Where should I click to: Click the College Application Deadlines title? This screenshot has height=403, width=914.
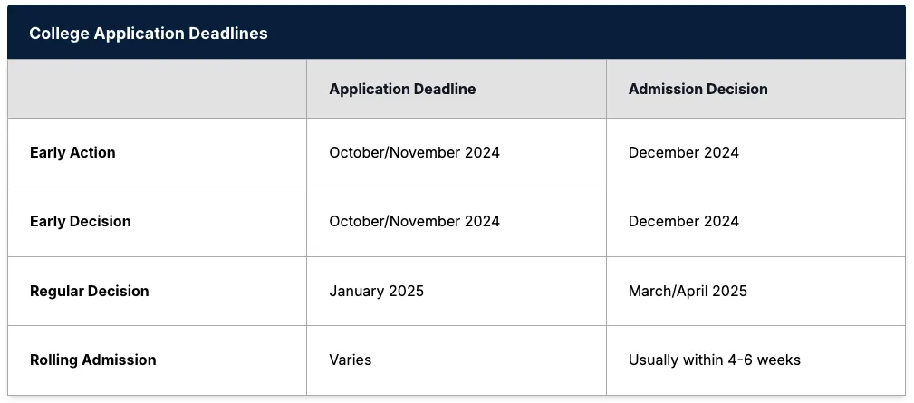pos(148,34)
